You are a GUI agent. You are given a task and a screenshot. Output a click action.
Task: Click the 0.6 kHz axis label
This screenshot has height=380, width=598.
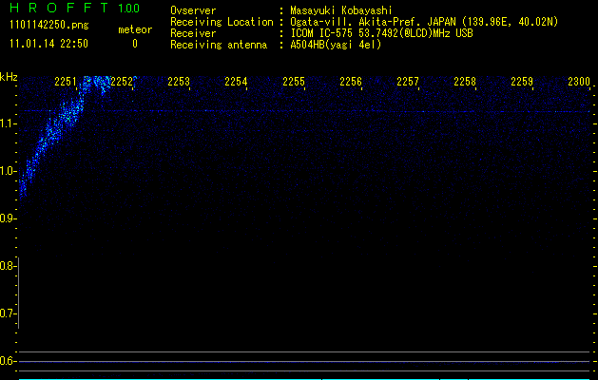point(8,361)
